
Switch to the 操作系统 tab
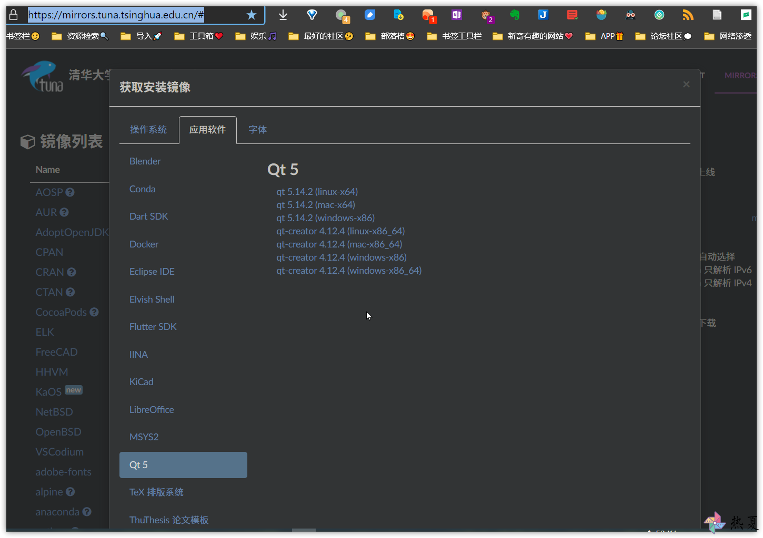tap(148, 130)
